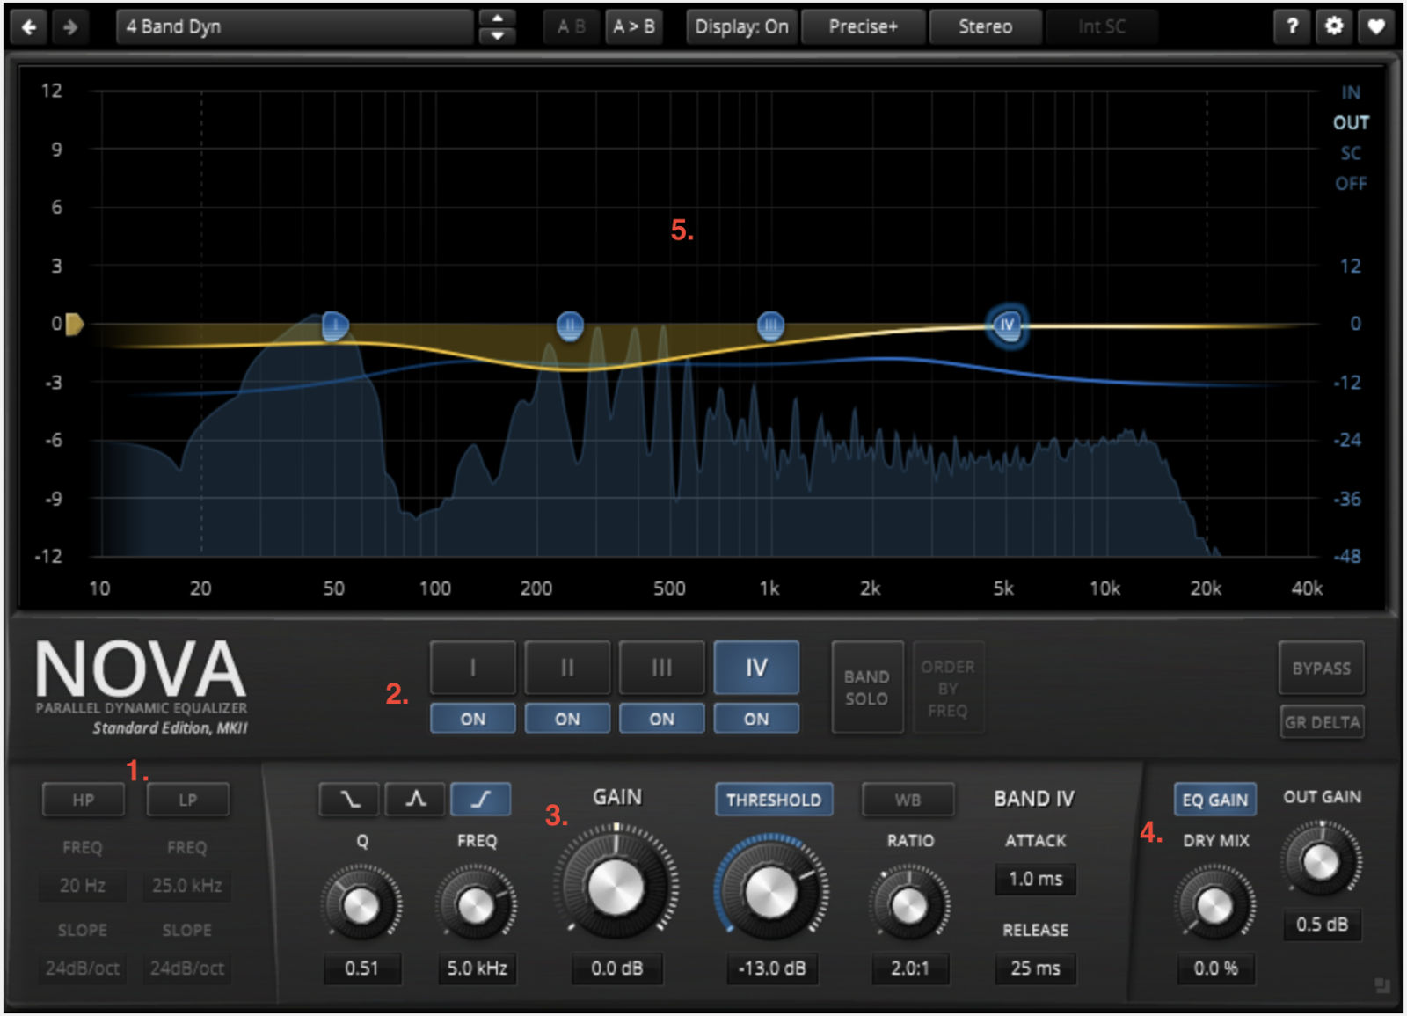
Task: Enable the HP high-pass filter
Action: click(x=84, y=800)
